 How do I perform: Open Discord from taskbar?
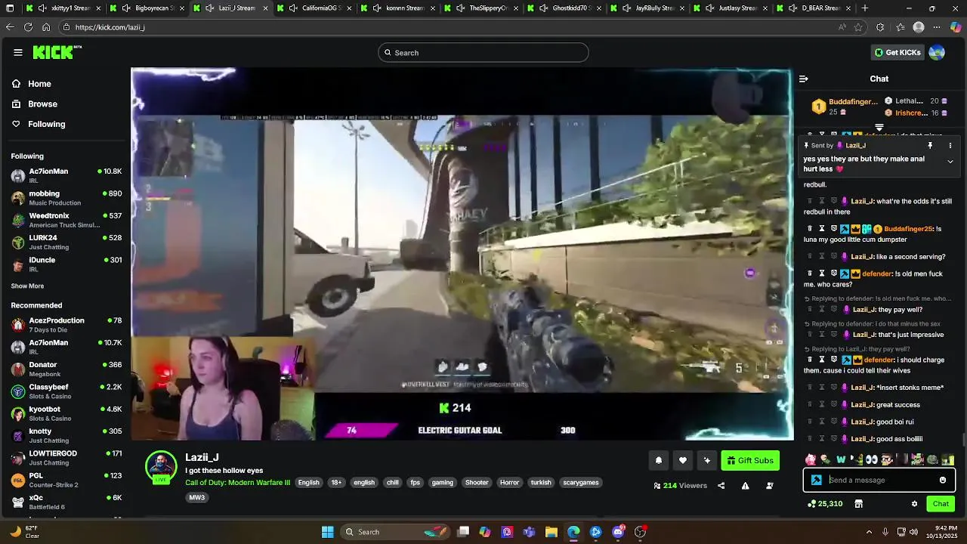618,532
